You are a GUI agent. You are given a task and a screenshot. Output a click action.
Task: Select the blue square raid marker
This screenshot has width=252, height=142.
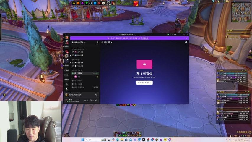point(95,3)
